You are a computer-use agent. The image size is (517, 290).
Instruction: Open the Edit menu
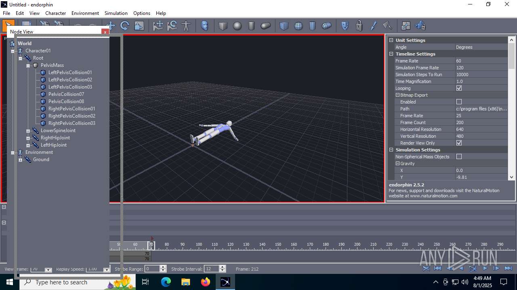(x=20, y=13)
